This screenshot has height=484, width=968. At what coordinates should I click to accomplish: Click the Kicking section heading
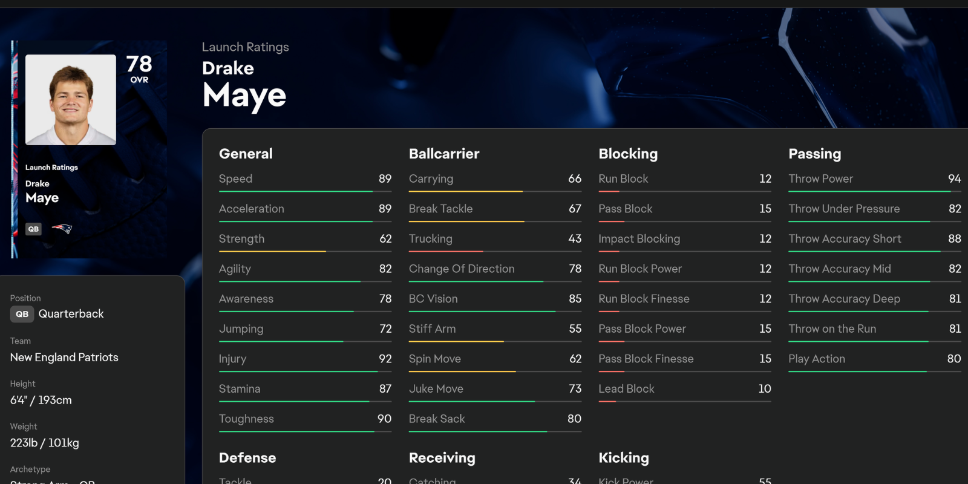(624, 458)
